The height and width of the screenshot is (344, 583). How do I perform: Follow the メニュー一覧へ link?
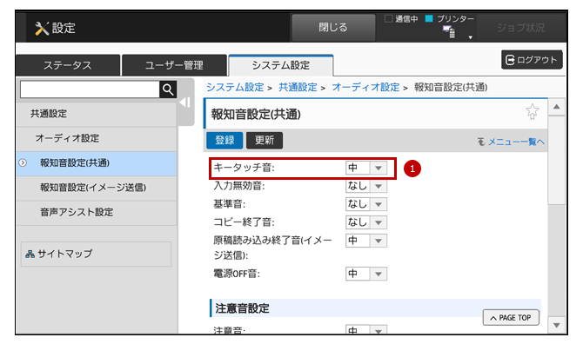coord(515,142)
